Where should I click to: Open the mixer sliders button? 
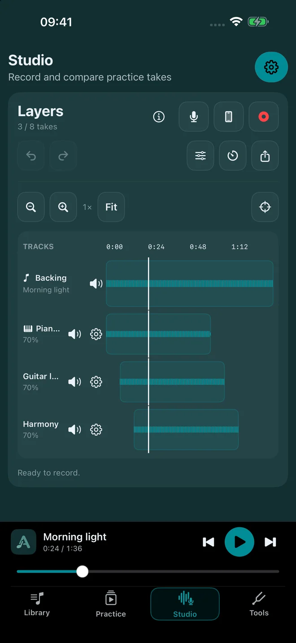pyautogui.click(x=200, y=156)
